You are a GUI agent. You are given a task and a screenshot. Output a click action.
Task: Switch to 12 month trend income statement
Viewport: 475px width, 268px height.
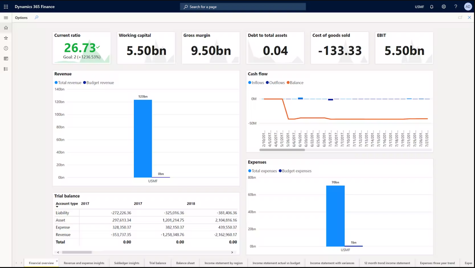click(x=387, y=263)
